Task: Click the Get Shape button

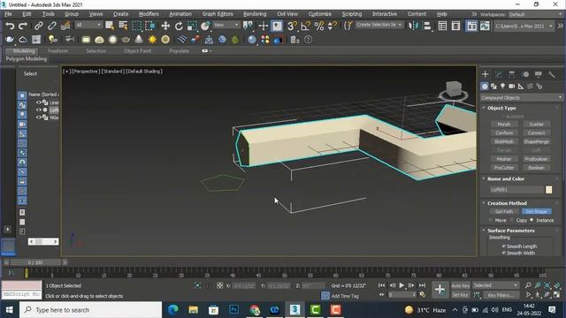Action: tap(536, 212)
